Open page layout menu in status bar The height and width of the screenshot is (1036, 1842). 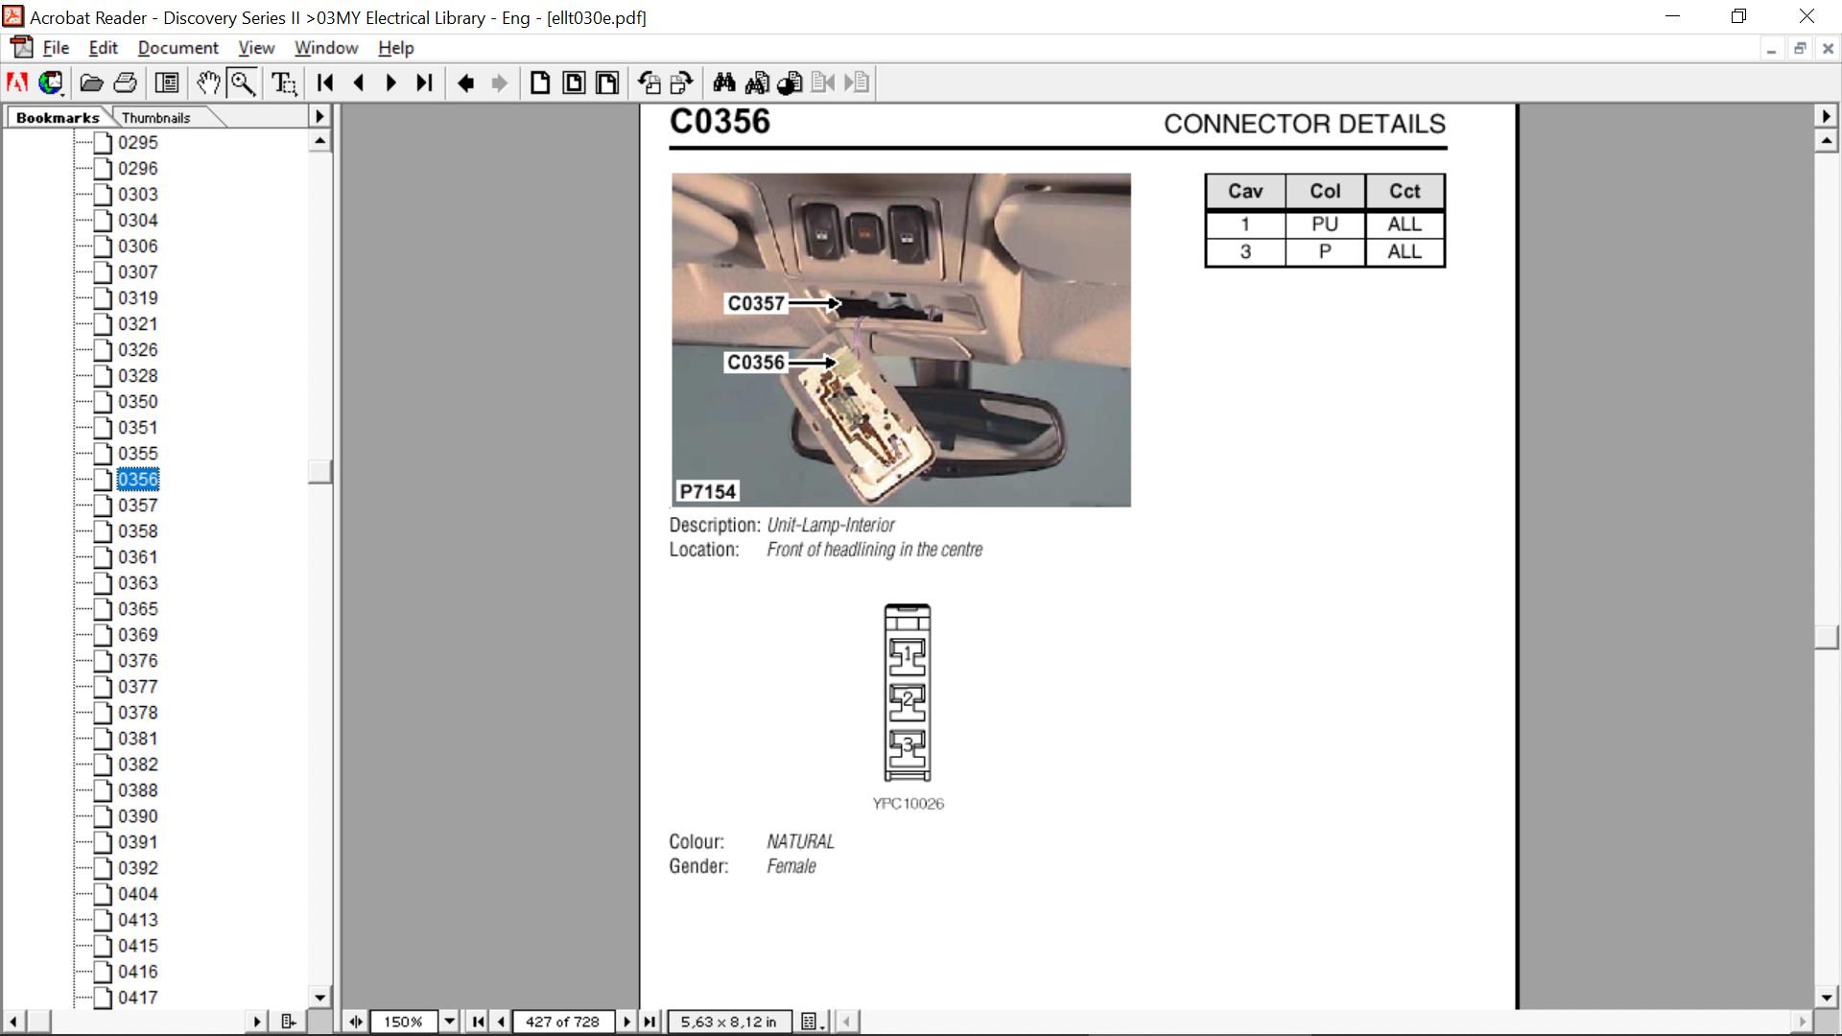coord(812,1022)
